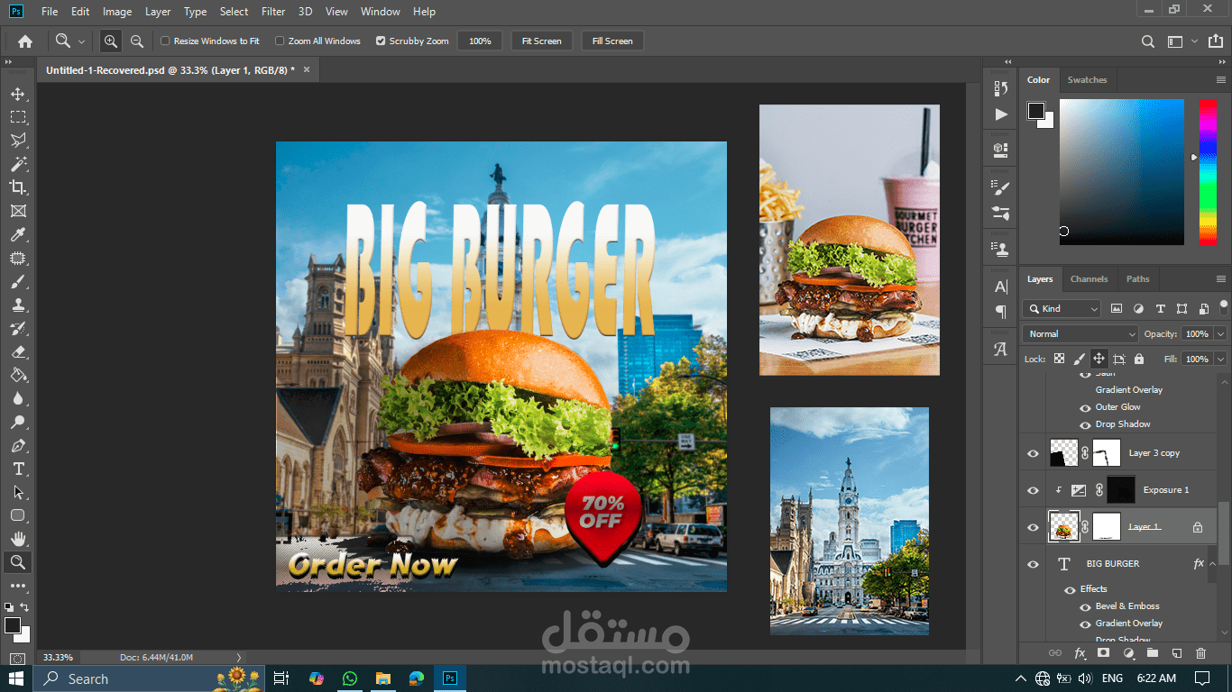Select the Move tool
The height and width of the screenshot is (692, 1232).
click(x=18, y=94)
